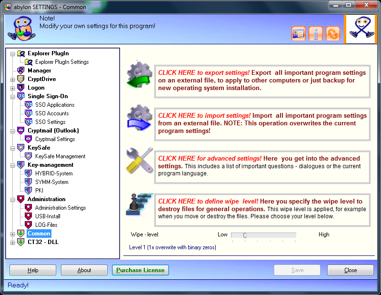
Task: Expand the CT32 - DLL tree node
Action: [x=13, y=243]
